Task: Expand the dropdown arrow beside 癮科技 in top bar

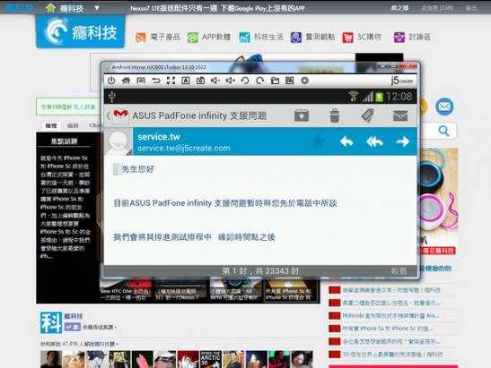Action: click(x=97, y=8)
